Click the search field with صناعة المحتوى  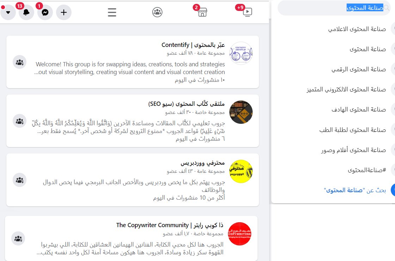tap(334, 8)
